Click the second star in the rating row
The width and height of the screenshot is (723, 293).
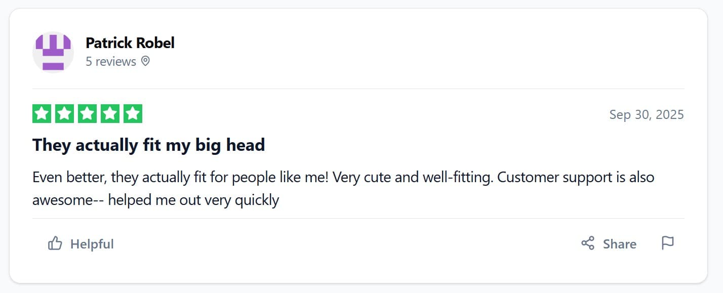tap(64, 113)
